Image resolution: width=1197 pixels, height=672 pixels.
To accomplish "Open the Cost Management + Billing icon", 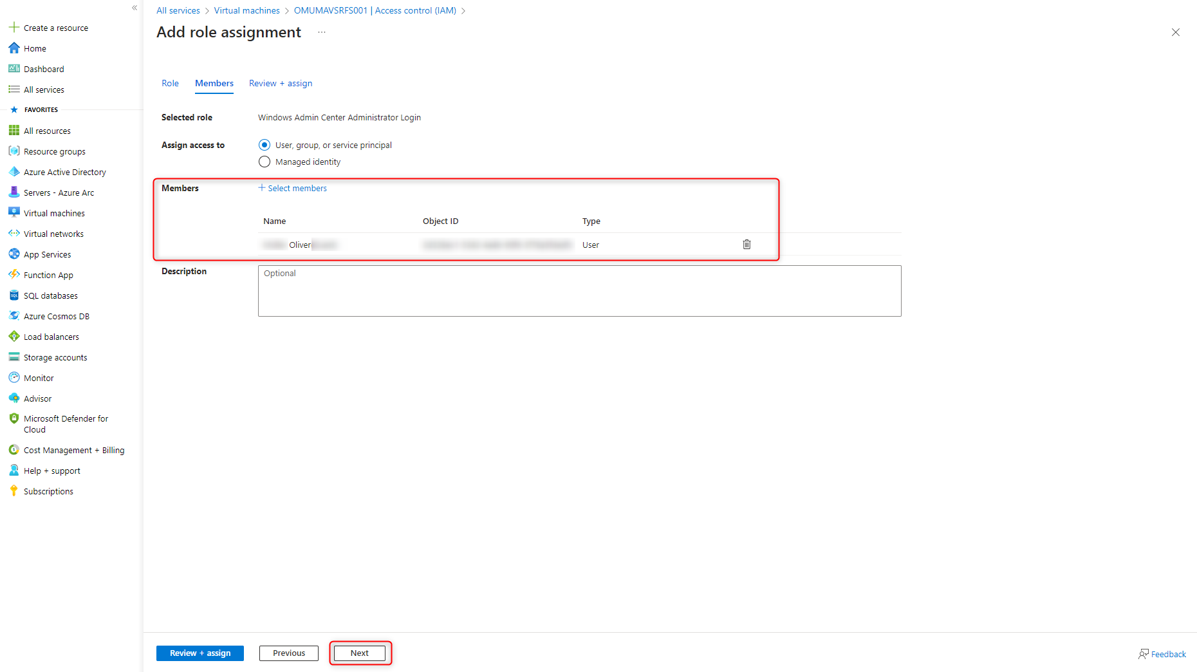I will (14, 449).
